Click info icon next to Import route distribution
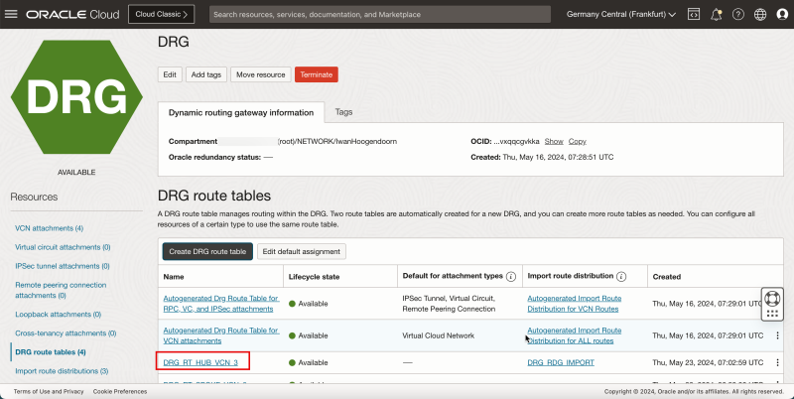The width and height of the screenshot is (794, 399). click(x=621, y=277)
